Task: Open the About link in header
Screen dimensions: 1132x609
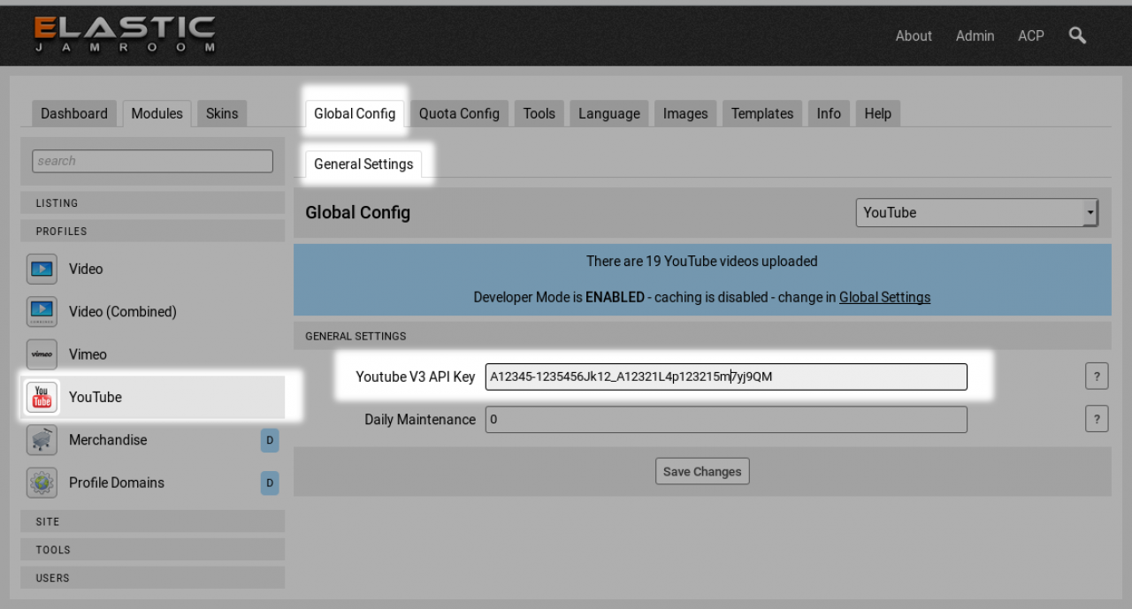Action: point(914,35)
